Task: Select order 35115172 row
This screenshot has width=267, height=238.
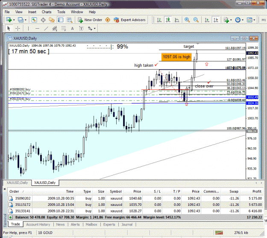Action: click(135, 205)
